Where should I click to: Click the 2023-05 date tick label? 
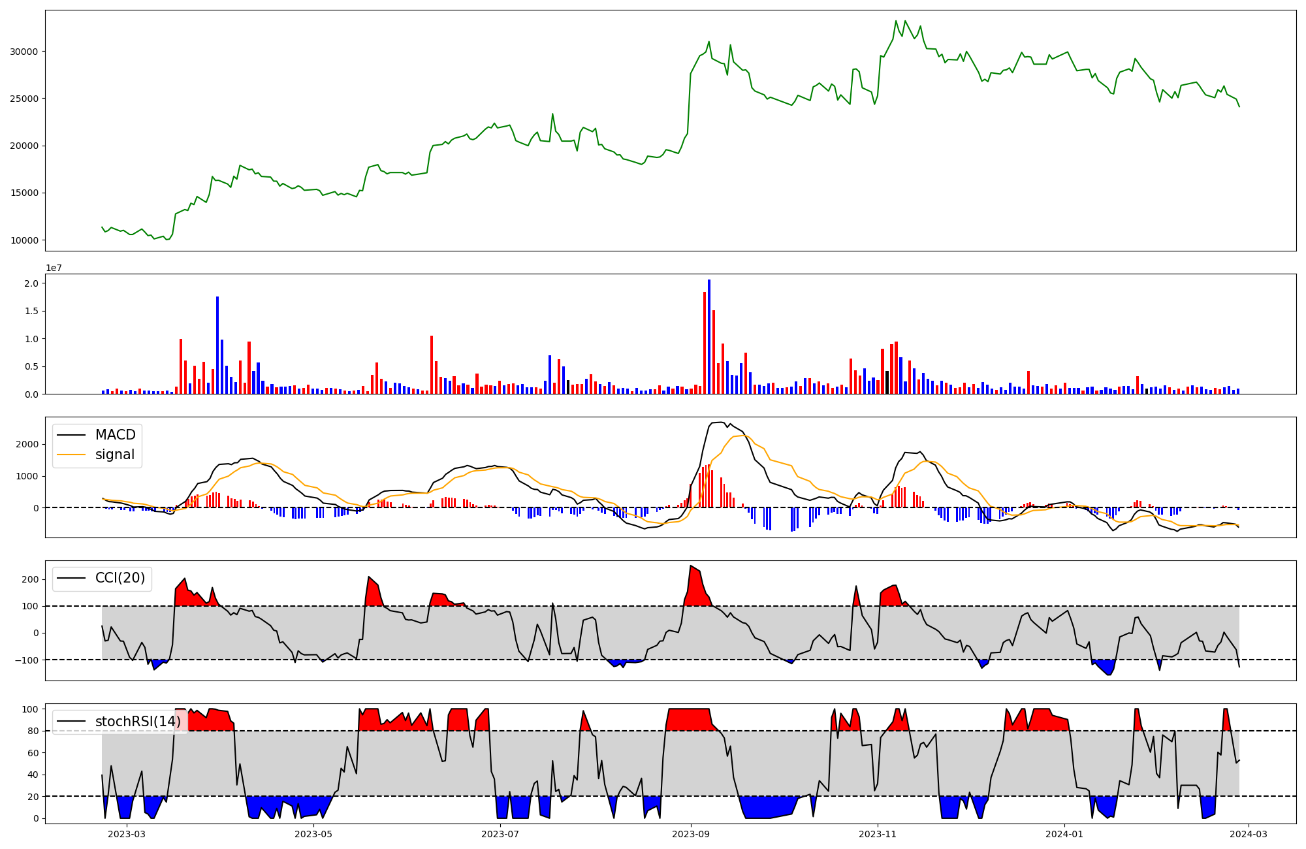coord(314,834)
